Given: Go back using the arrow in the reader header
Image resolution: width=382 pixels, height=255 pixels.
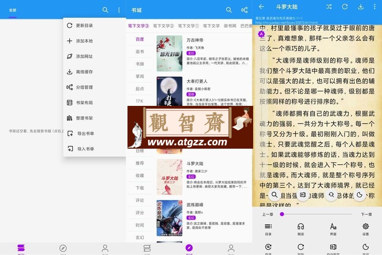Looking at the screenshot, I should click(x=262, y=7).
